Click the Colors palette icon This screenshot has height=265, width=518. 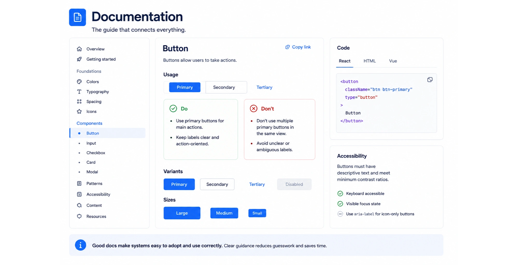[x=79, y=82]
